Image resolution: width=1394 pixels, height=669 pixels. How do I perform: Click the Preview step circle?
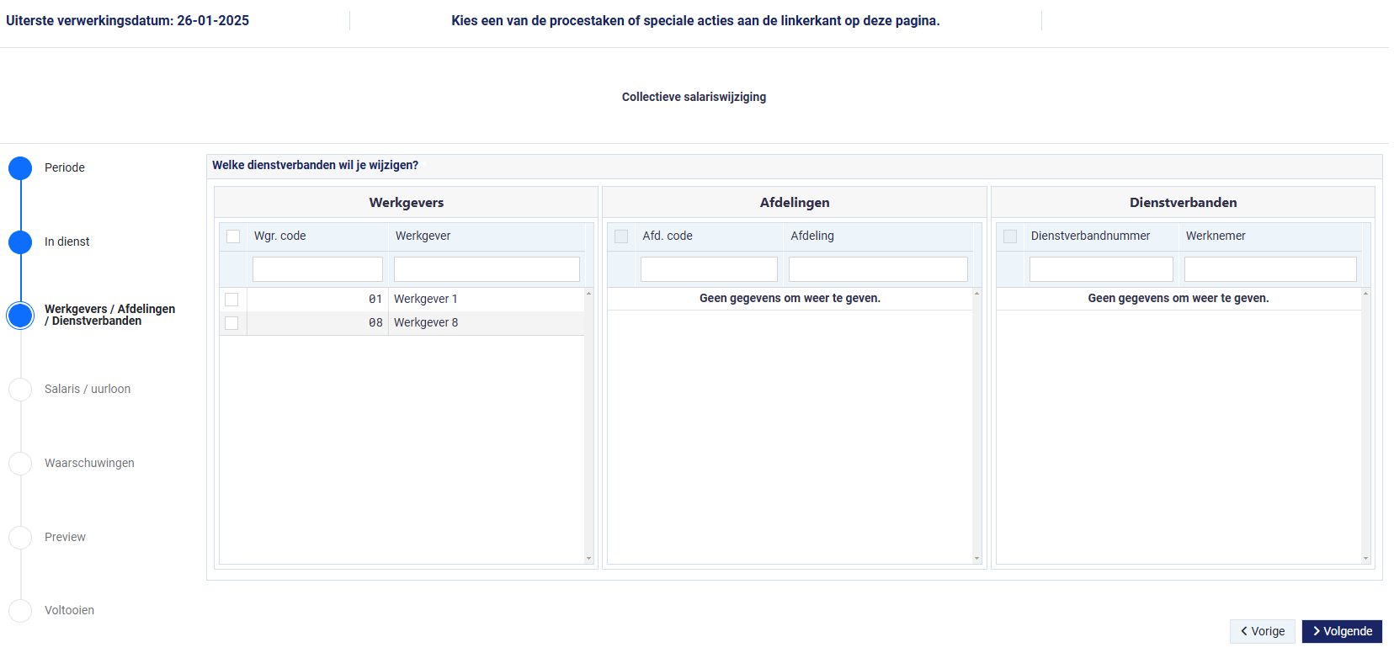point(20,538)
